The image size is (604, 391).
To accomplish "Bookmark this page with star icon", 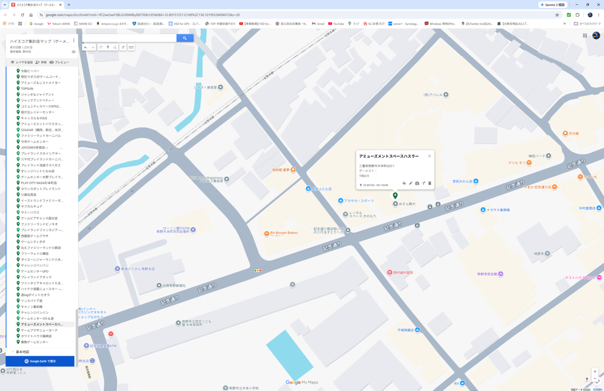I will tap(557, 15).
